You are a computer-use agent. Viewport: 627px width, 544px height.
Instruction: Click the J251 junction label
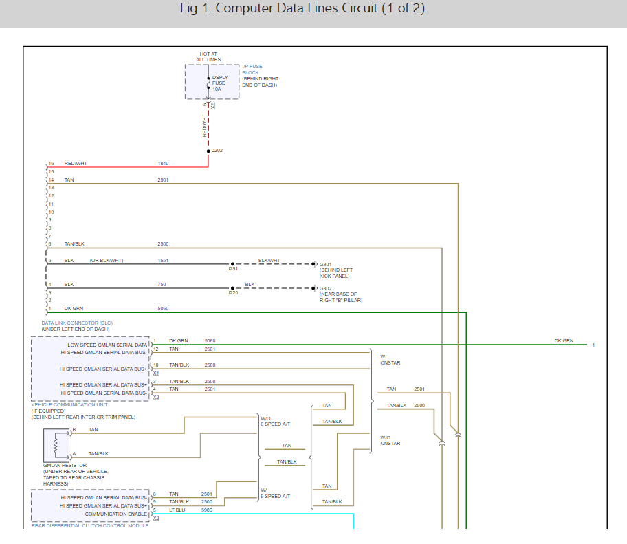[233, 269]
